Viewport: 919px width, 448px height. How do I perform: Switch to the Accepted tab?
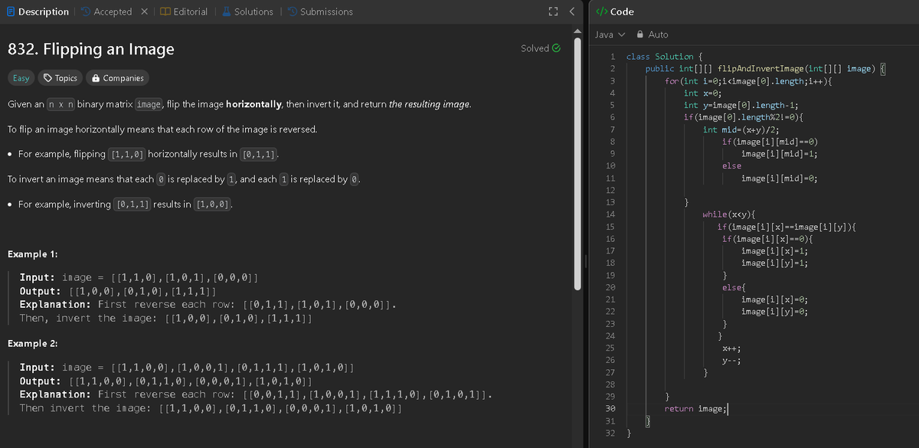tap(106, 11)
